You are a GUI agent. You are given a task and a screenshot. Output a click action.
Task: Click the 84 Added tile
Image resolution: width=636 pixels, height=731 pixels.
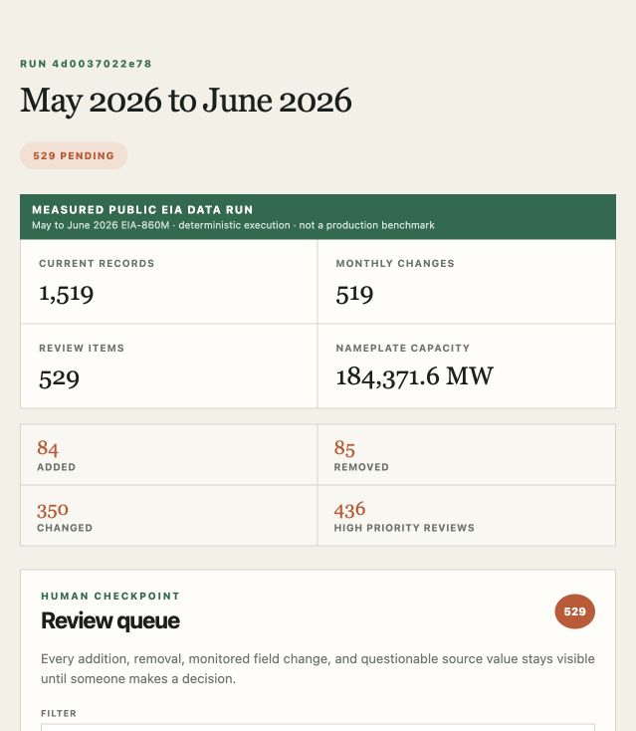pyautogui.click(x=168, y=454)
